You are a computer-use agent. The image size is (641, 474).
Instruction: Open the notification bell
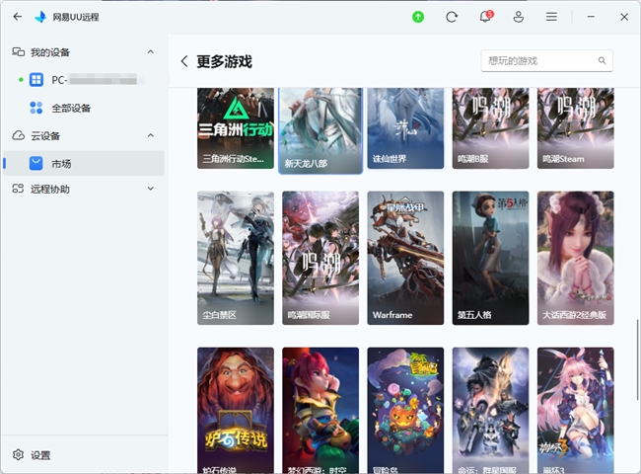pyautogui.click(x=484, y=17)
